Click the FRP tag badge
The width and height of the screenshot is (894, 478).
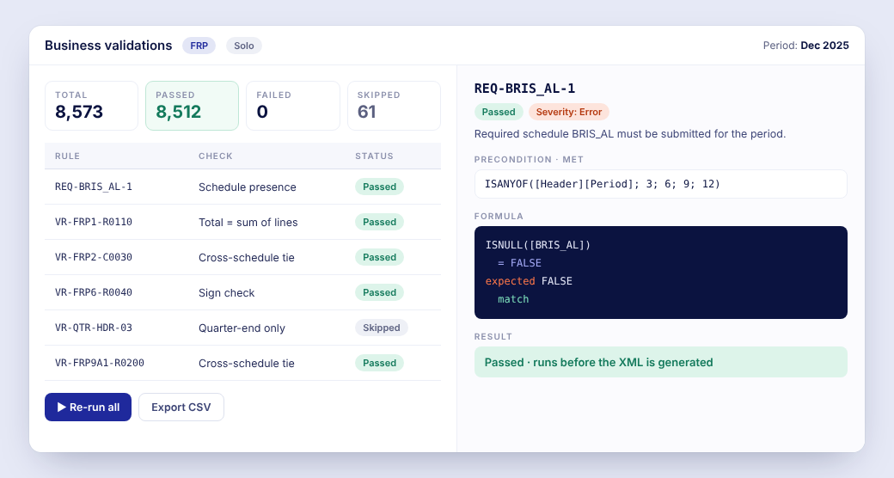(x=199, y=46)
